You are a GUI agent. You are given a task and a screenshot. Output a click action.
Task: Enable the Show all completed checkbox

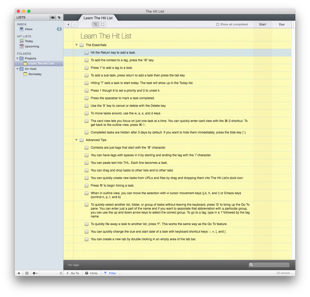(218, 24)
